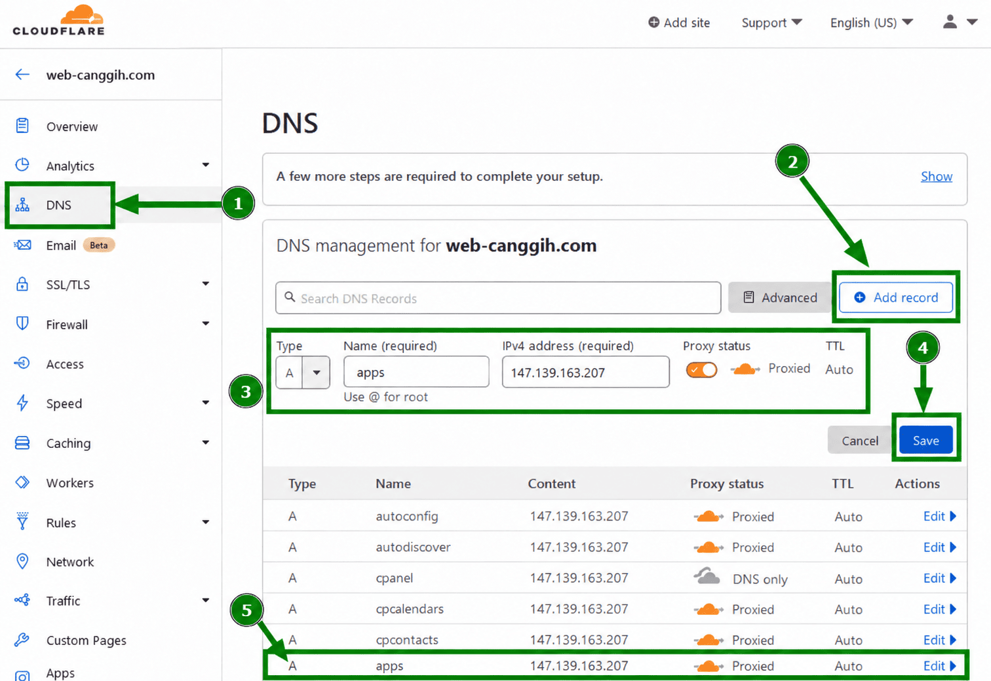
Task: Edit the cpcontacts record
Action: click(x=940, y=640)
